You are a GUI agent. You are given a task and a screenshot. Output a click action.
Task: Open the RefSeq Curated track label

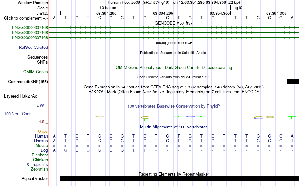33,47
